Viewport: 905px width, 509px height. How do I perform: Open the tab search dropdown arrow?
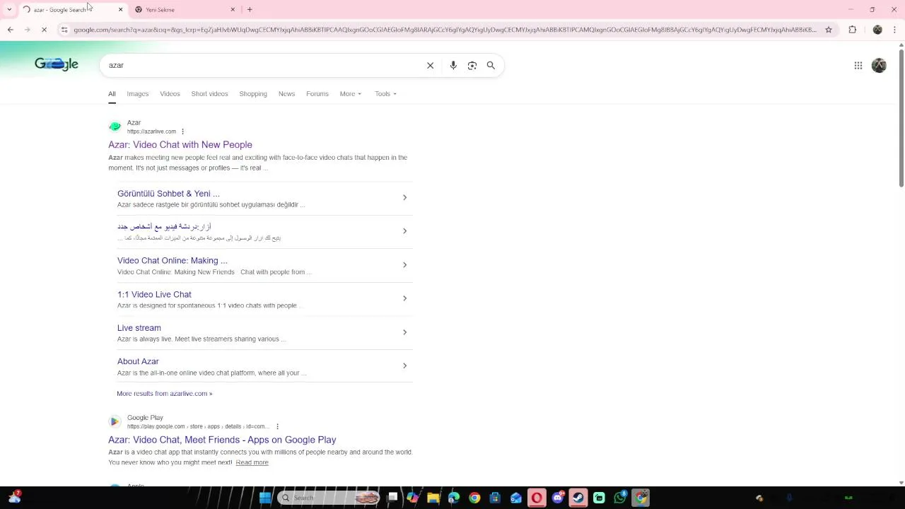9,9
